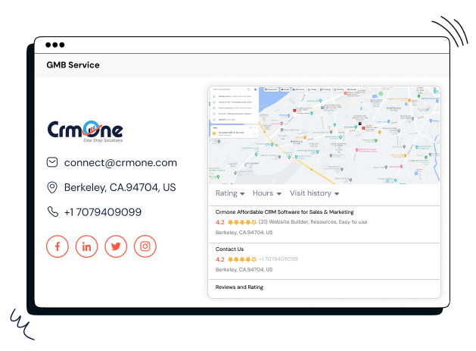The image size is (476, 351).
Task: Open the Instagram social icon
Action: (x=145, y=246)
